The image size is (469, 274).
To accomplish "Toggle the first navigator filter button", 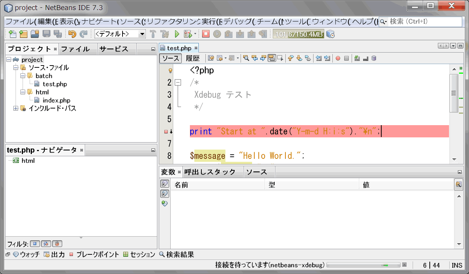I will (35, 244).
